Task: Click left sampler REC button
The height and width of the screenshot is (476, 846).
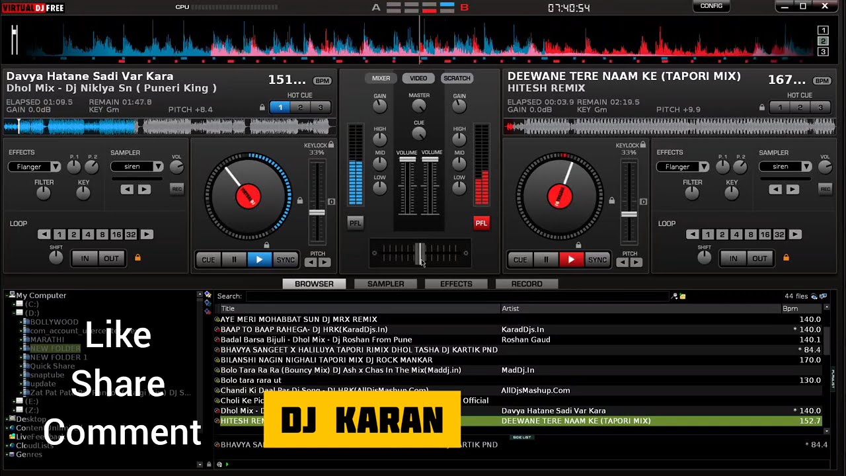Action: pyautogui.click(x=176, y=189)
